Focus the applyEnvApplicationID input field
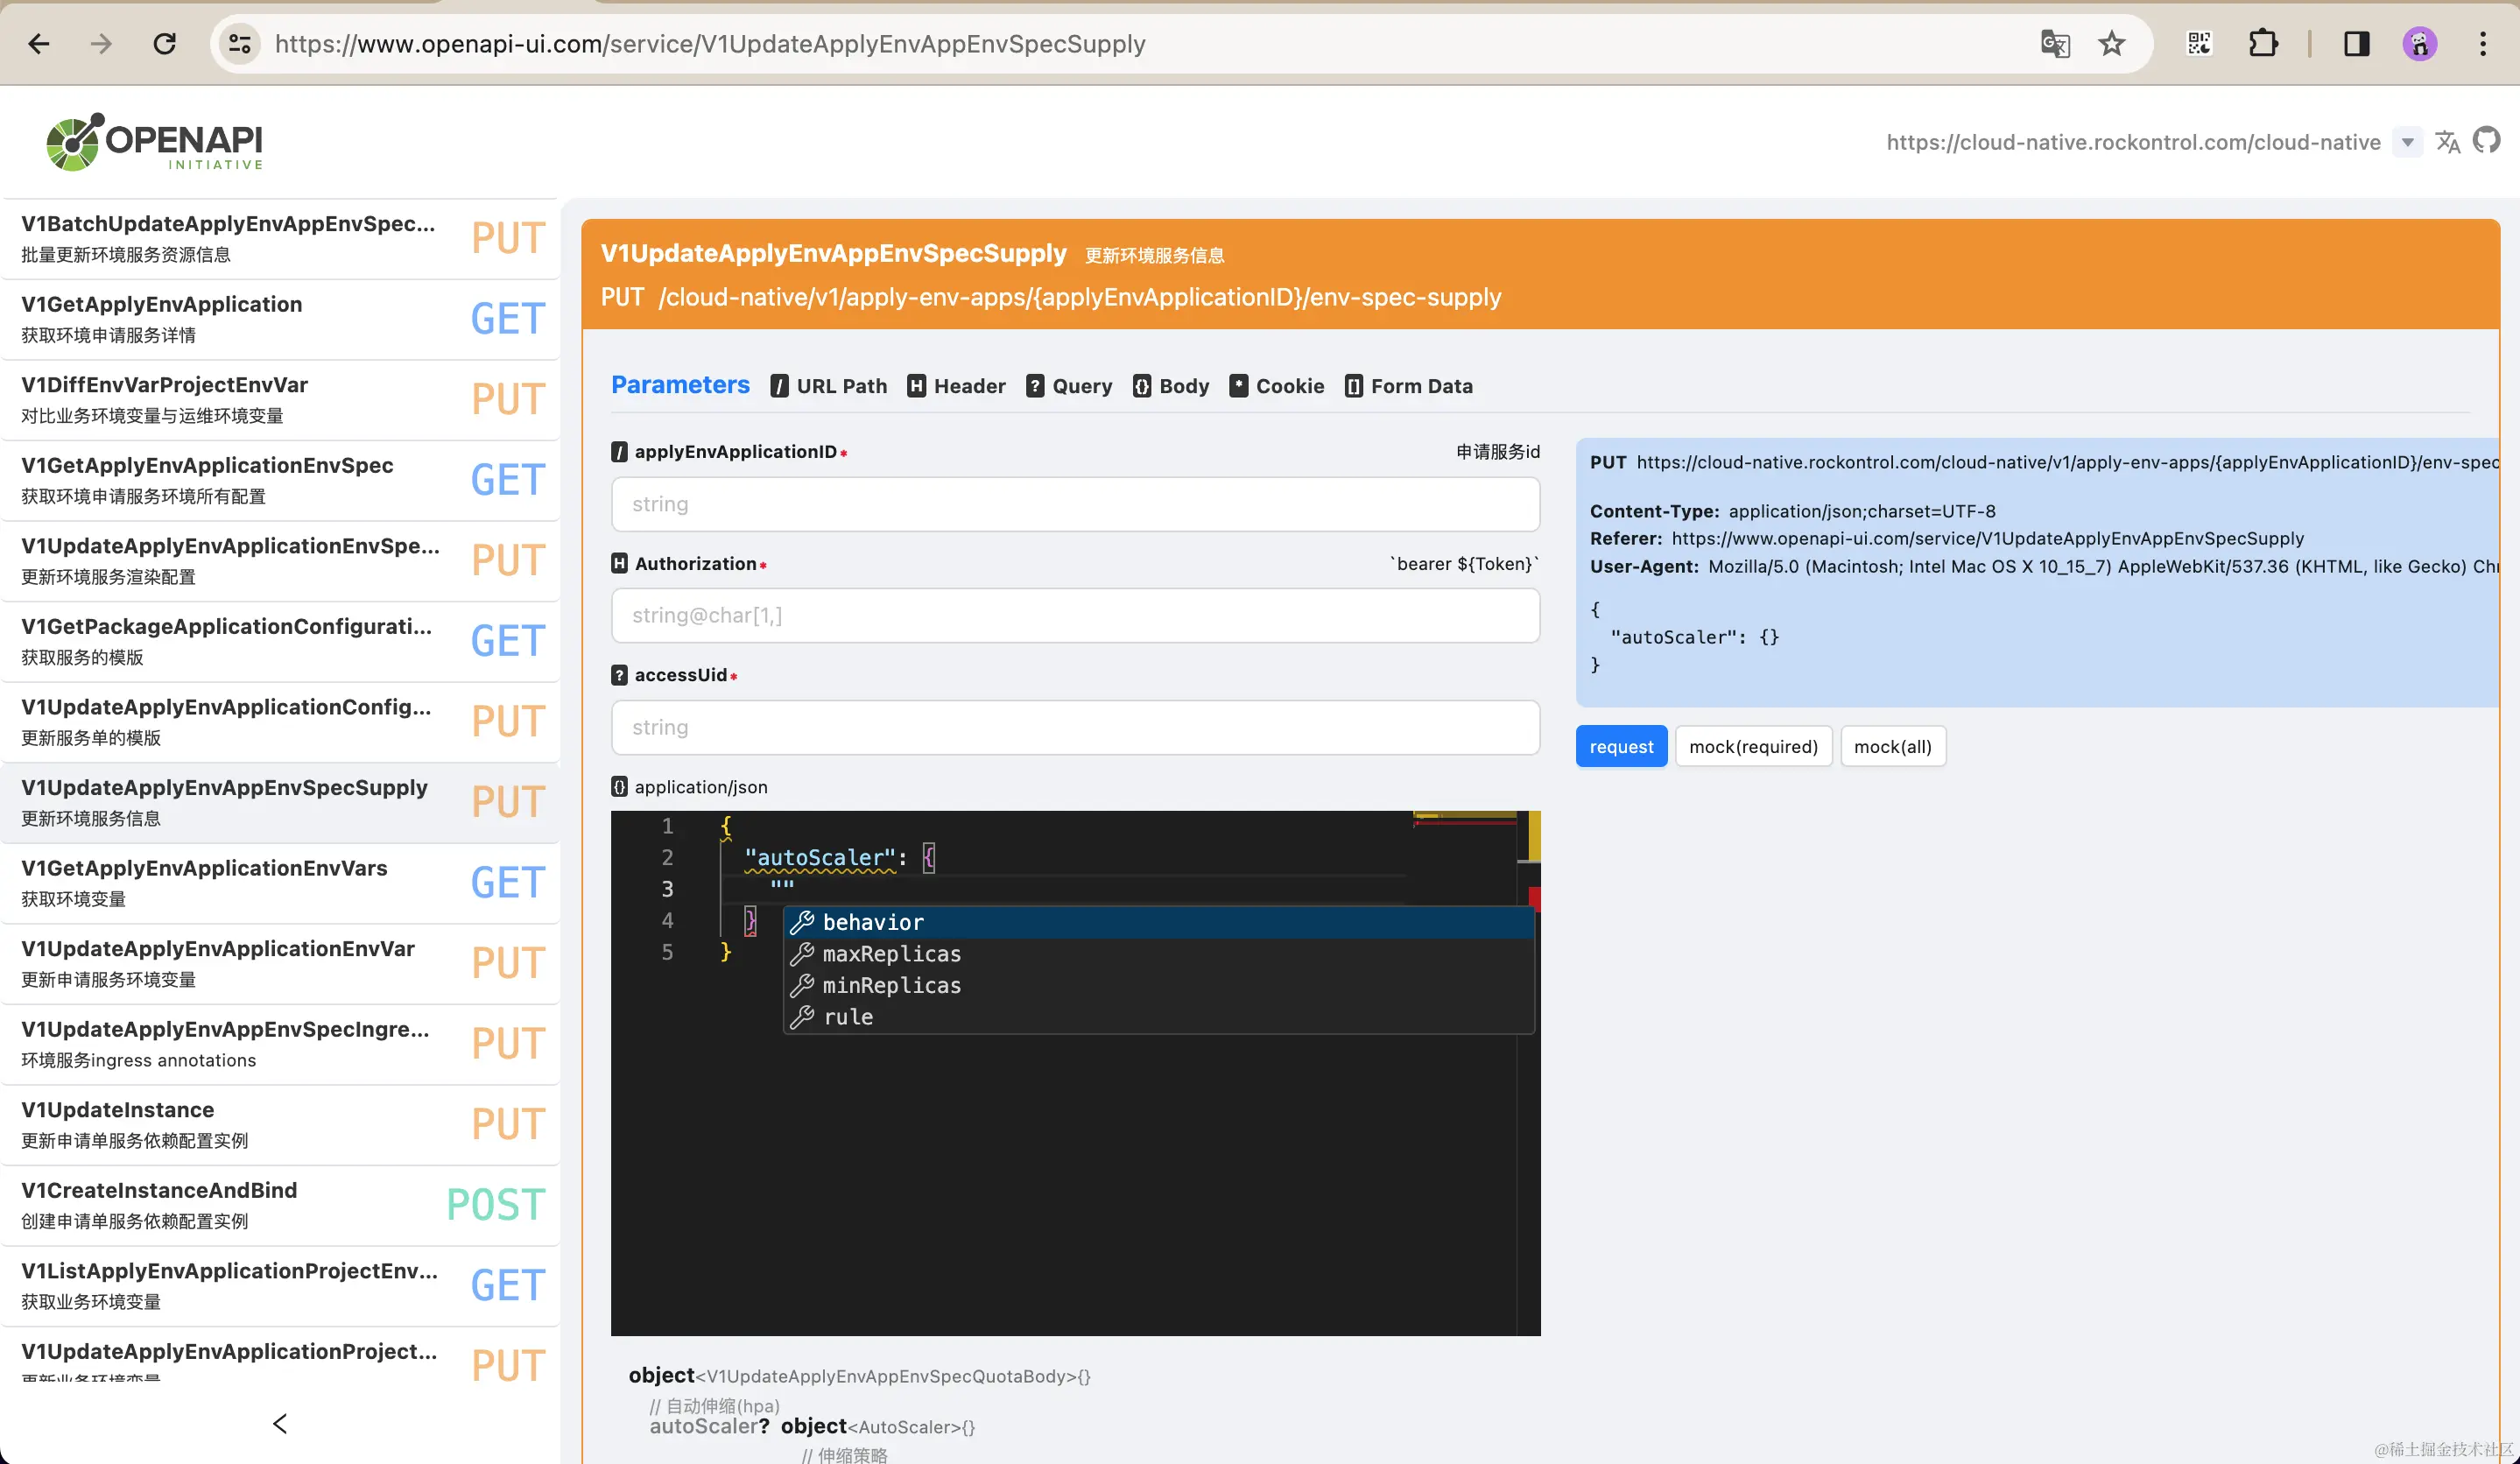Image resolution: width=2520 pixels, height=1464 pixels. click(x=1075, y=504)
